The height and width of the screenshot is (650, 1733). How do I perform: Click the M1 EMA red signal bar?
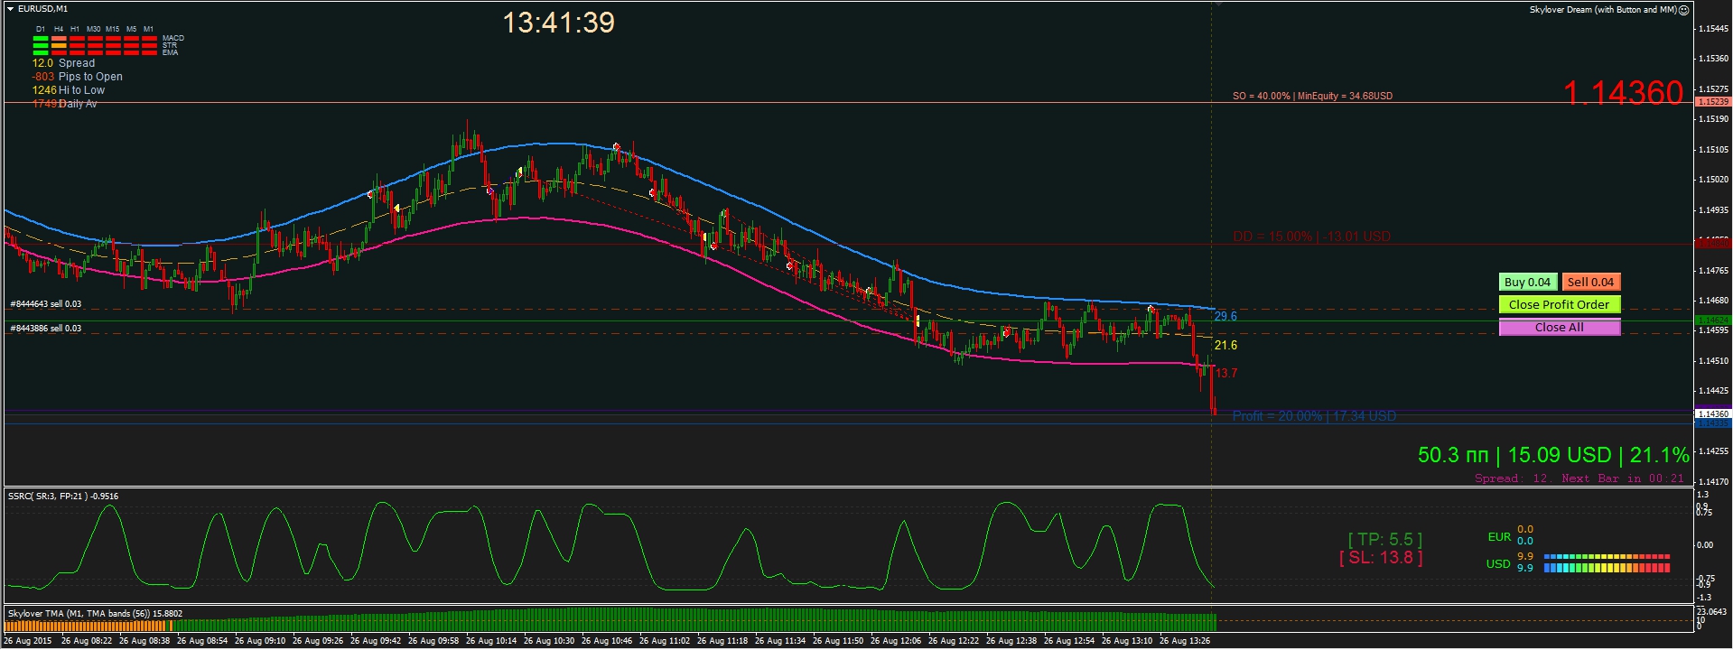point(149,53)
